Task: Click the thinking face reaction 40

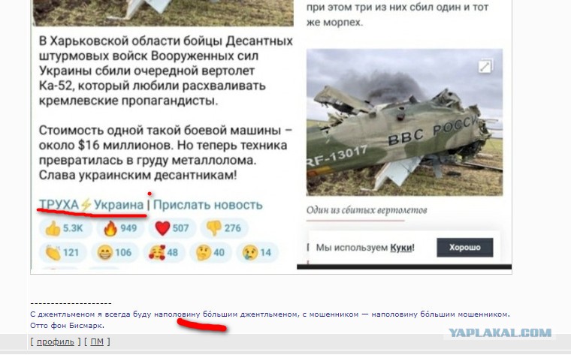Action: 210,252
